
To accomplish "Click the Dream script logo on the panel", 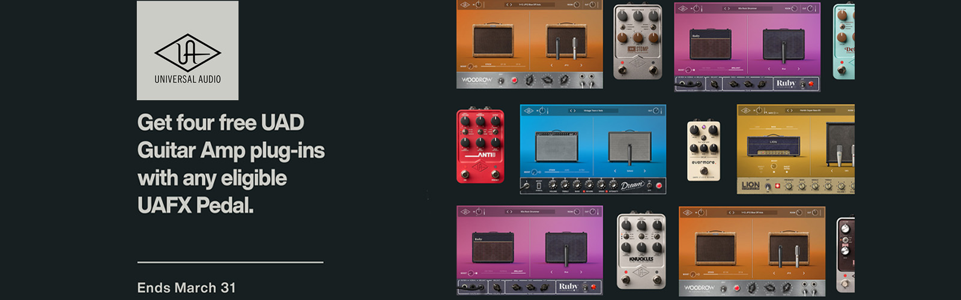I will coord(633,185).
